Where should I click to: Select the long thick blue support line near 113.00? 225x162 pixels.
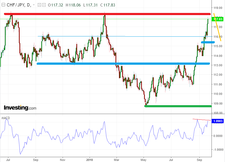click(123, 64)
